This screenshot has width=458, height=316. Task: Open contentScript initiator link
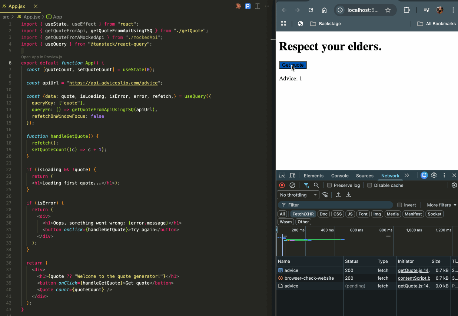(x=414, y=278)
